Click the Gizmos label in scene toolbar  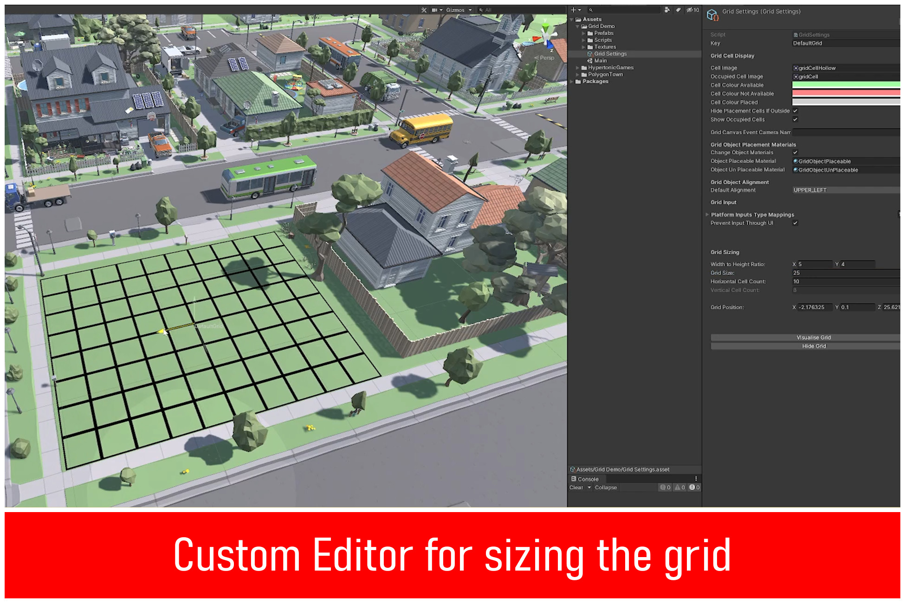click(456, 10)
